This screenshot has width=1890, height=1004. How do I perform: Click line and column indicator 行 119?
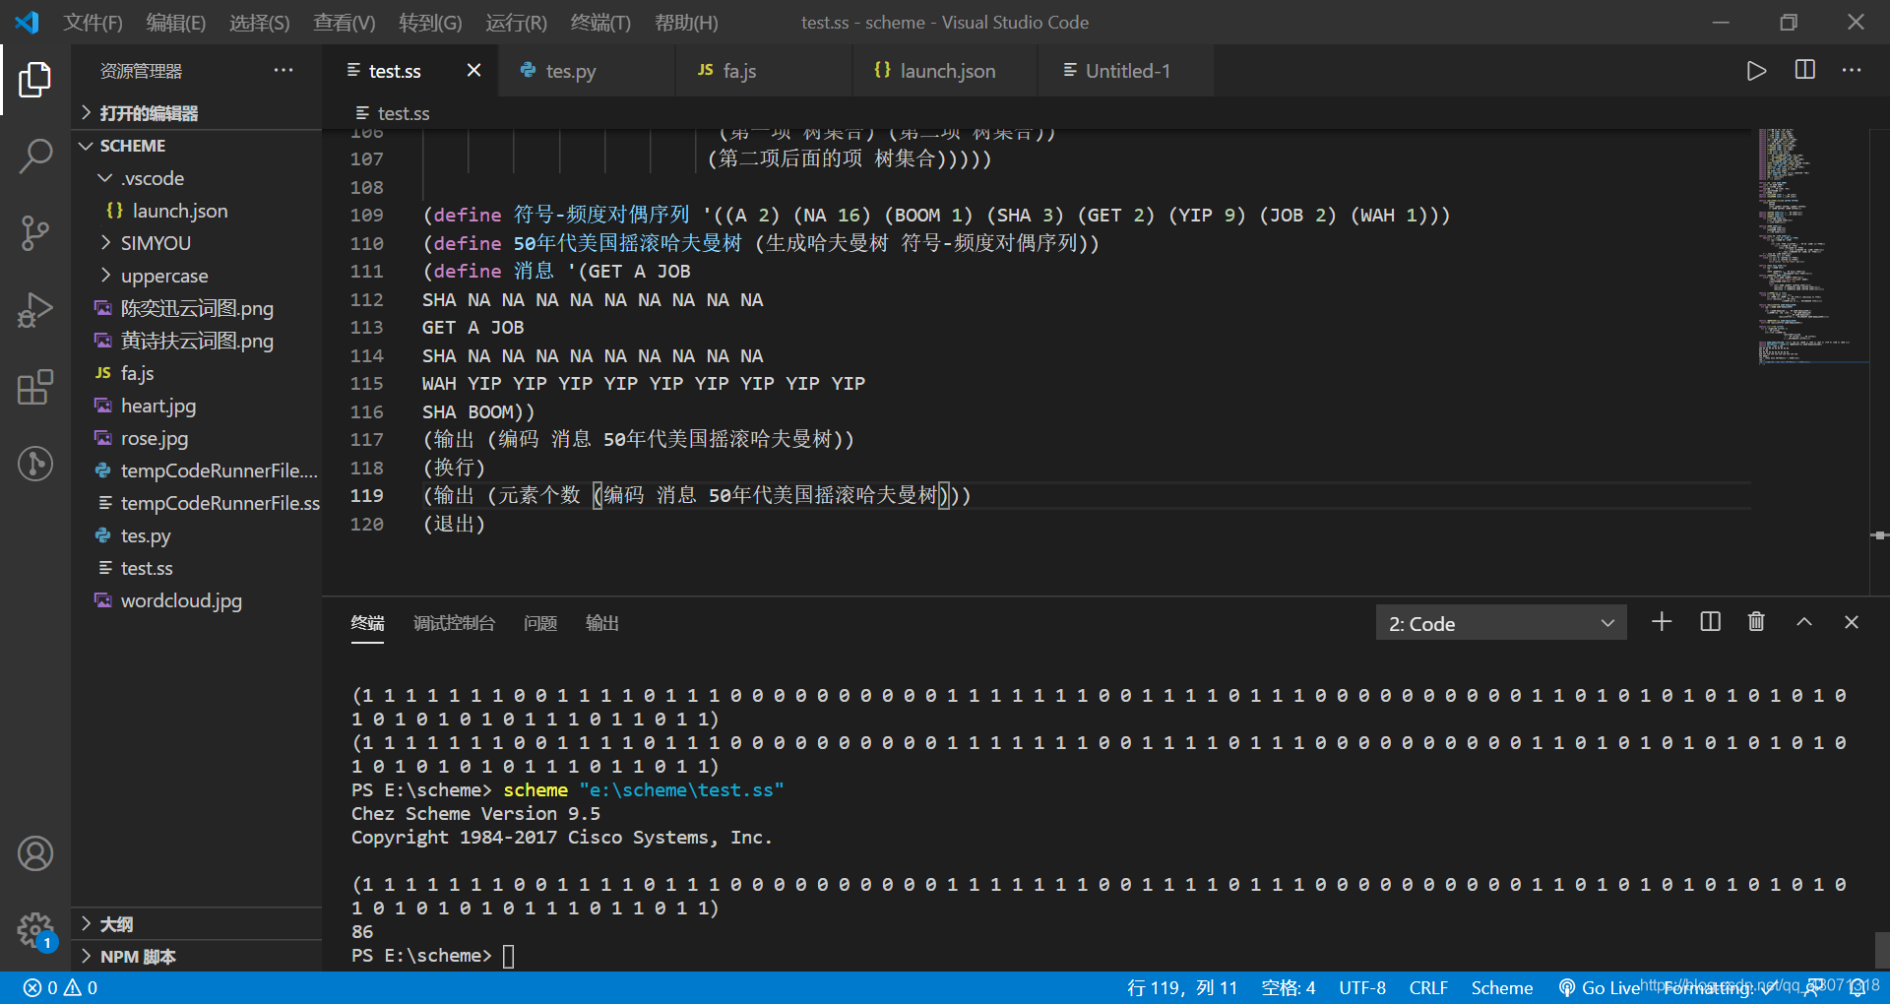click(1182, 988)
